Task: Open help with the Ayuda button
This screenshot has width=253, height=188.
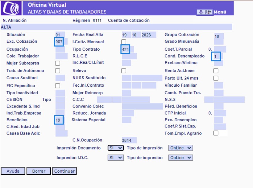Action: pyautogui.click(x=13, y=171)
